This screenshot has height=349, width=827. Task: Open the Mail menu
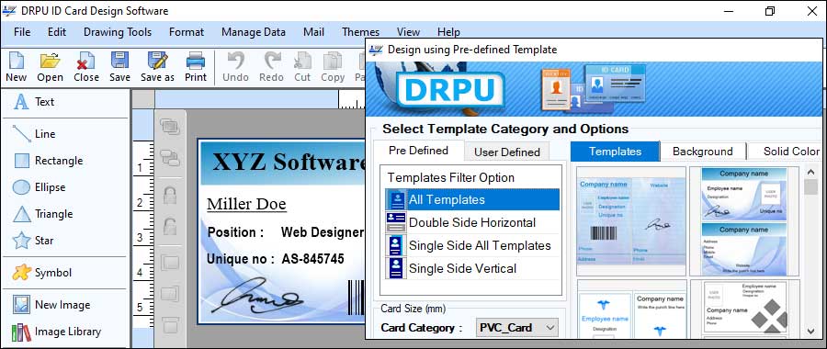pyautogui.click(x=314, y=32)
